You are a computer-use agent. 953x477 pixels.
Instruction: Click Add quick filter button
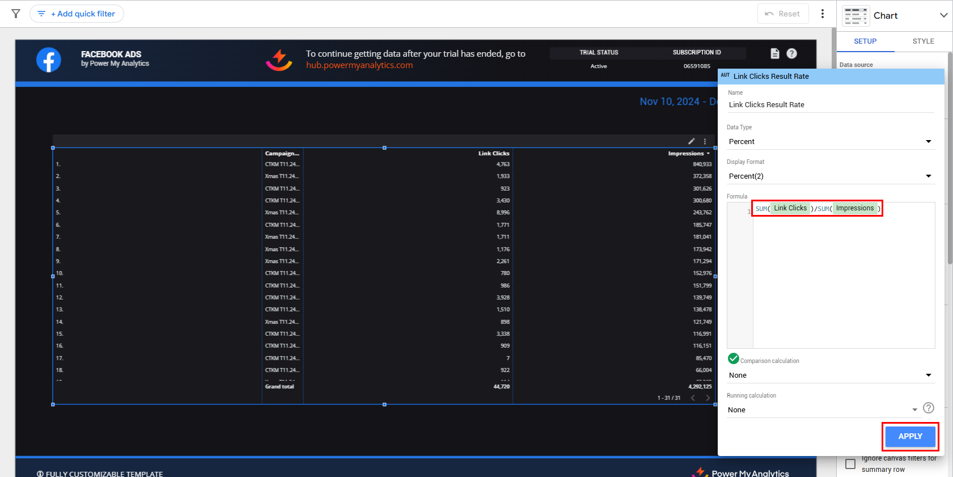click(x=77, y=14)
